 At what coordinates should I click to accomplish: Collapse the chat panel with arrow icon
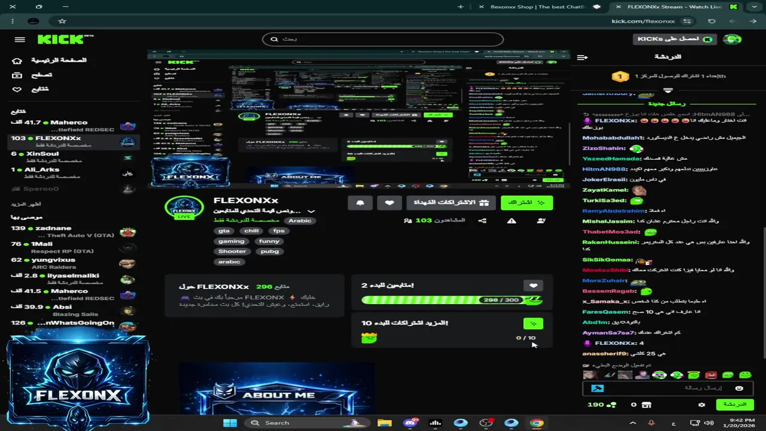pyautogui.click(x=582, y=57)
